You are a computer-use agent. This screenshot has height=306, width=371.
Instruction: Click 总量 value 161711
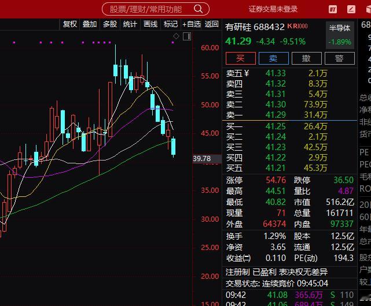[340, 213]
